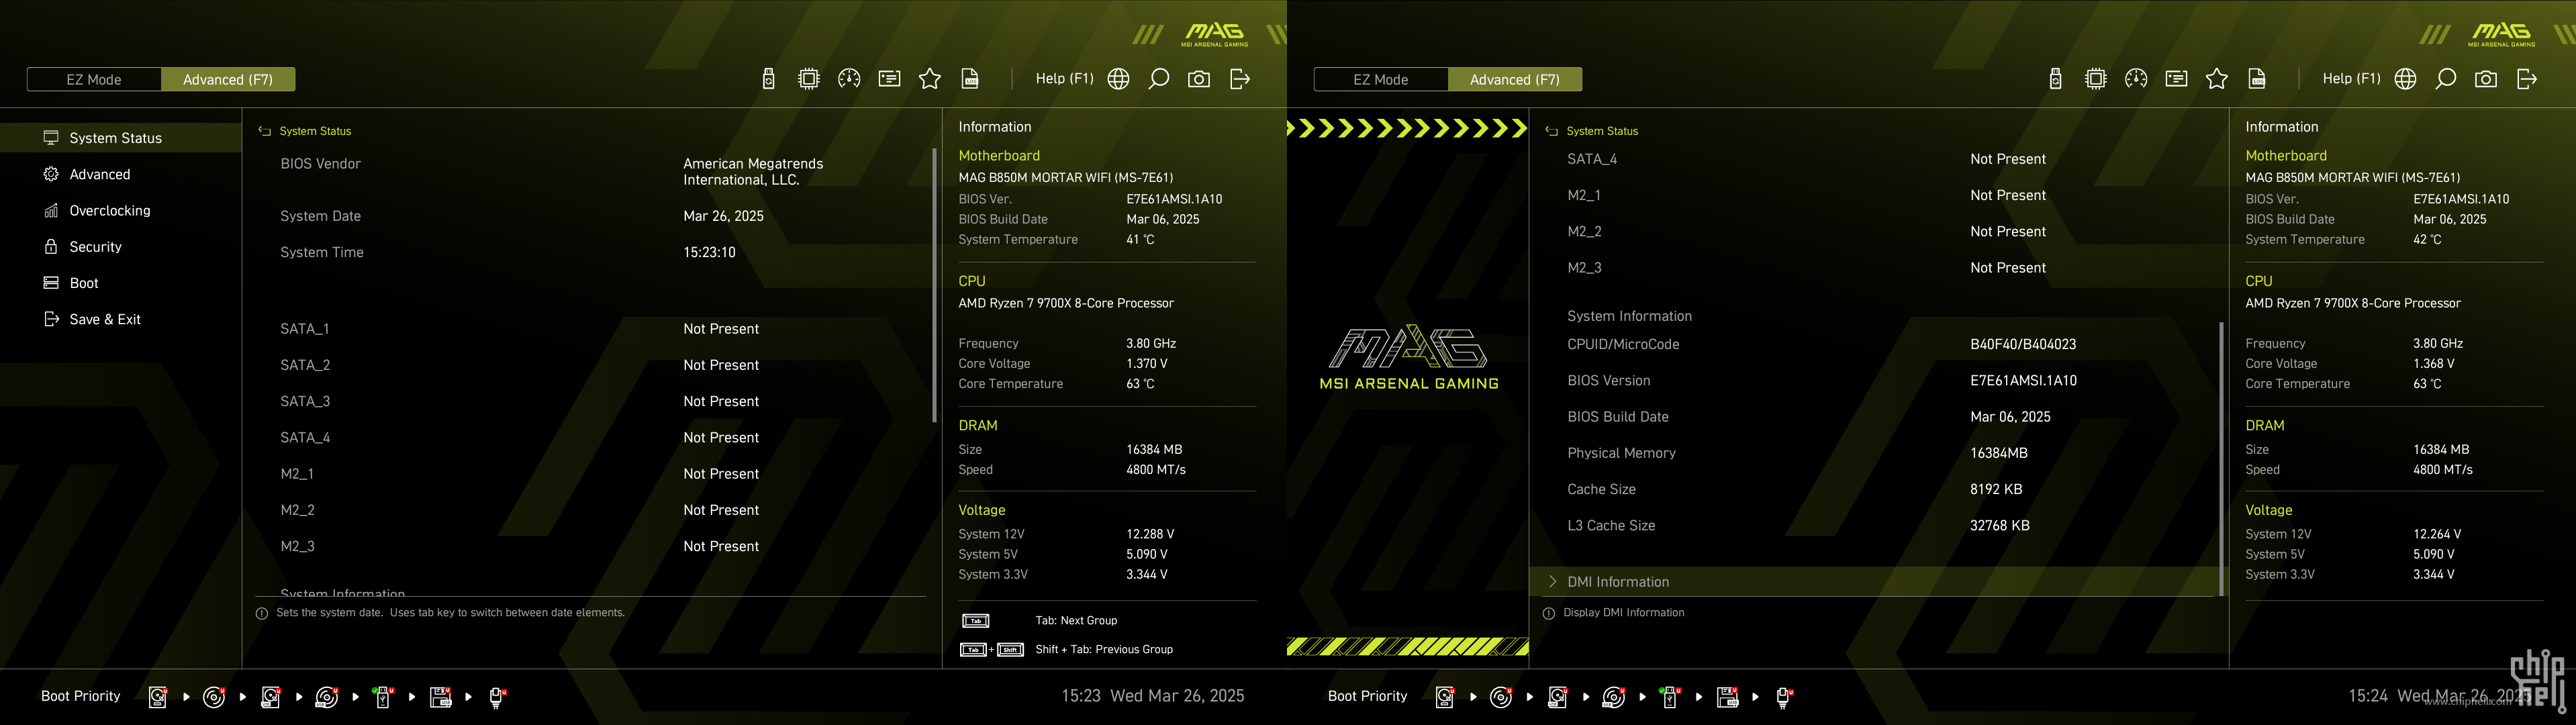Screen dimensions: 2576x725
Task: Click Help (F1) on right BIOS screen
Action: (2351, 78)
